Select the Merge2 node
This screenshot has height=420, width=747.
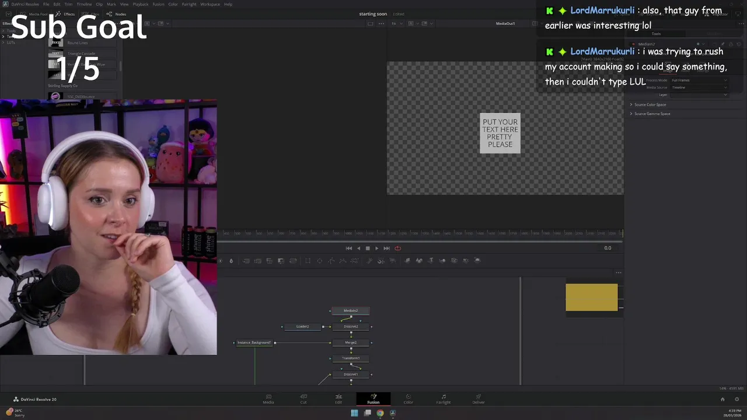point(351,342)
